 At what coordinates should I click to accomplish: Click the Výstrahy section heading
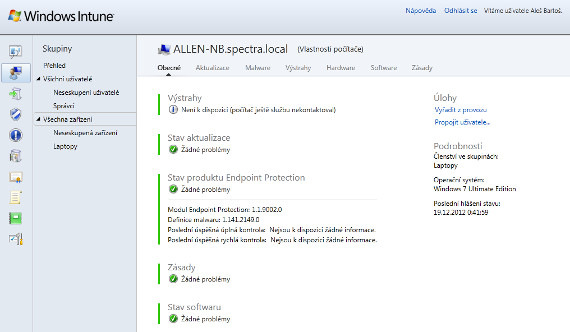185,98
